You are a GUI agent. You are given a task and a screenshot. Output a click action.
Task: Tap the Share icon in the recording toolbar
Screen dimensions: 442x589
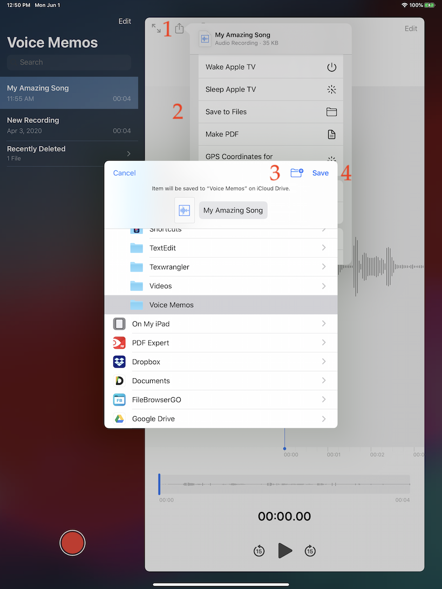pos(179,28)
